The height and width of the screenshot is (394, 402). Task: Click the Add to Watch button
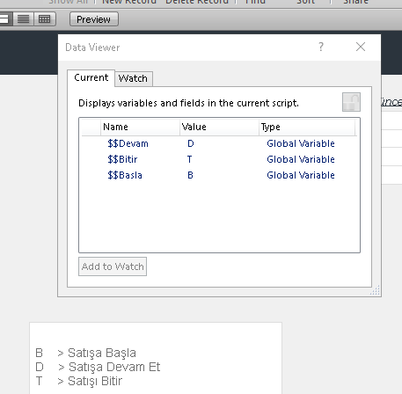click(113, 266)
